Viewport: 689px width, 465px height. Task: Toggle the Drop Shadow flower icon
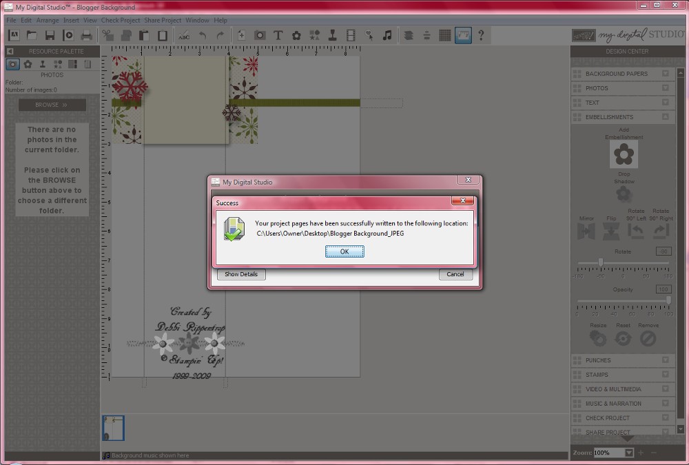[623, 194]
